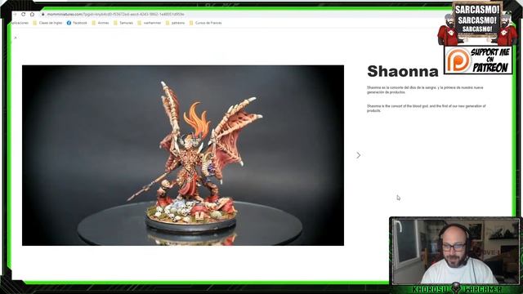
Task: Reload the page with the browser refresh icon
Action: 24,15
